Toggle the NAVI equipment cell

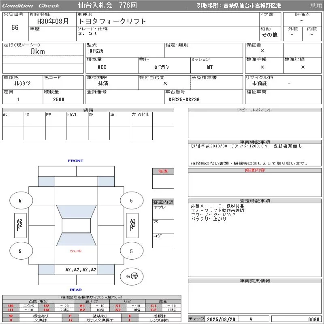(x=77, y=119)
